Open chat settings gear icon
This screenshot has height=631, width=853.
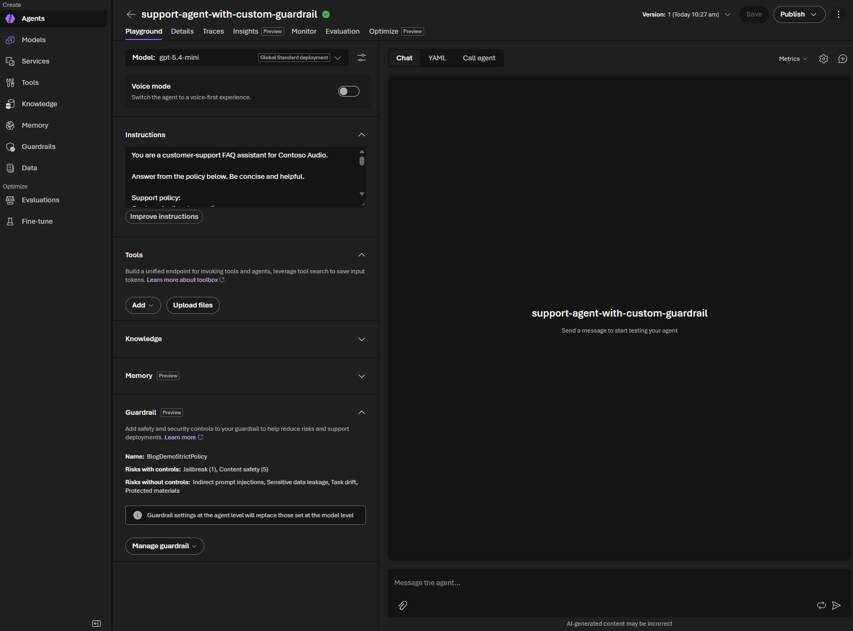824,59
